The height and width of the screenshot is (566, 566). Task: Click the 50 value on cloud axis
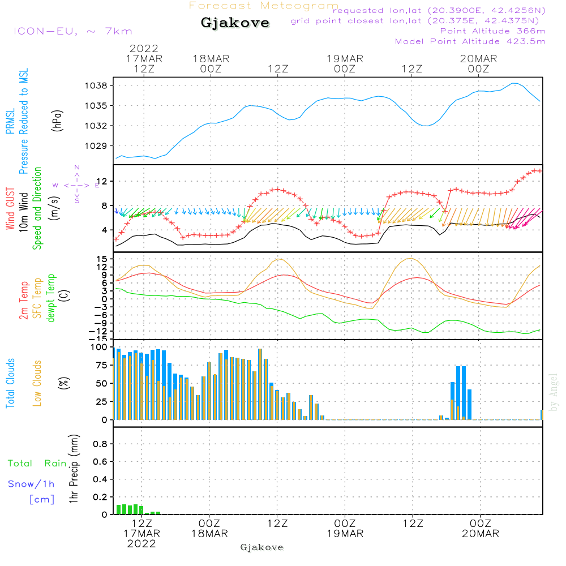click(102, 384)
